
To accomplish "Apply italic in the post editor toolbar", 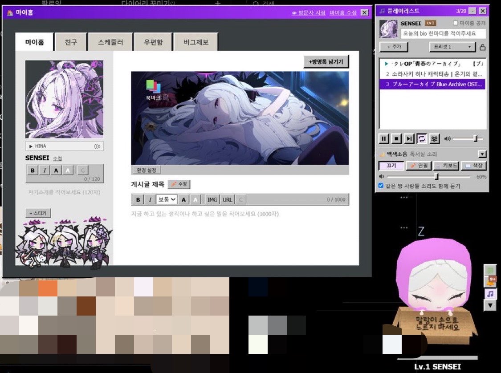I will [x=150, y=199].
